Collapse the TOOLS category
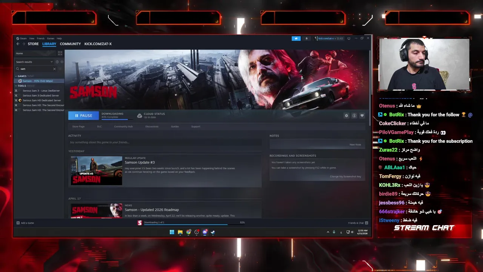Viewport: 483px width, 272px height. click(16, 86)
